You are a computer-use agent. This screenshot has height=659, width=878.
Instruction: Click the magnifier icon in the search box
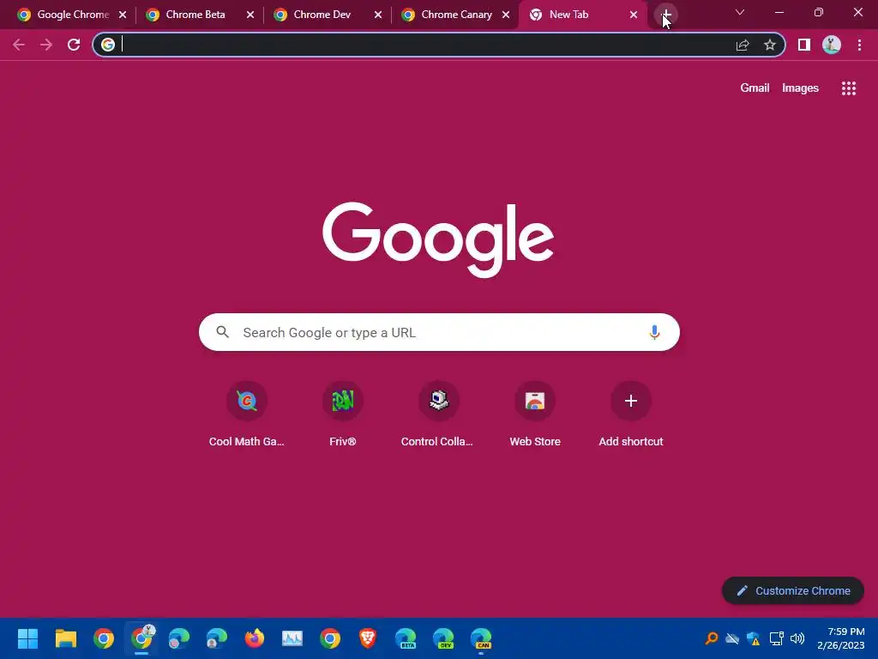pos(222,332)
